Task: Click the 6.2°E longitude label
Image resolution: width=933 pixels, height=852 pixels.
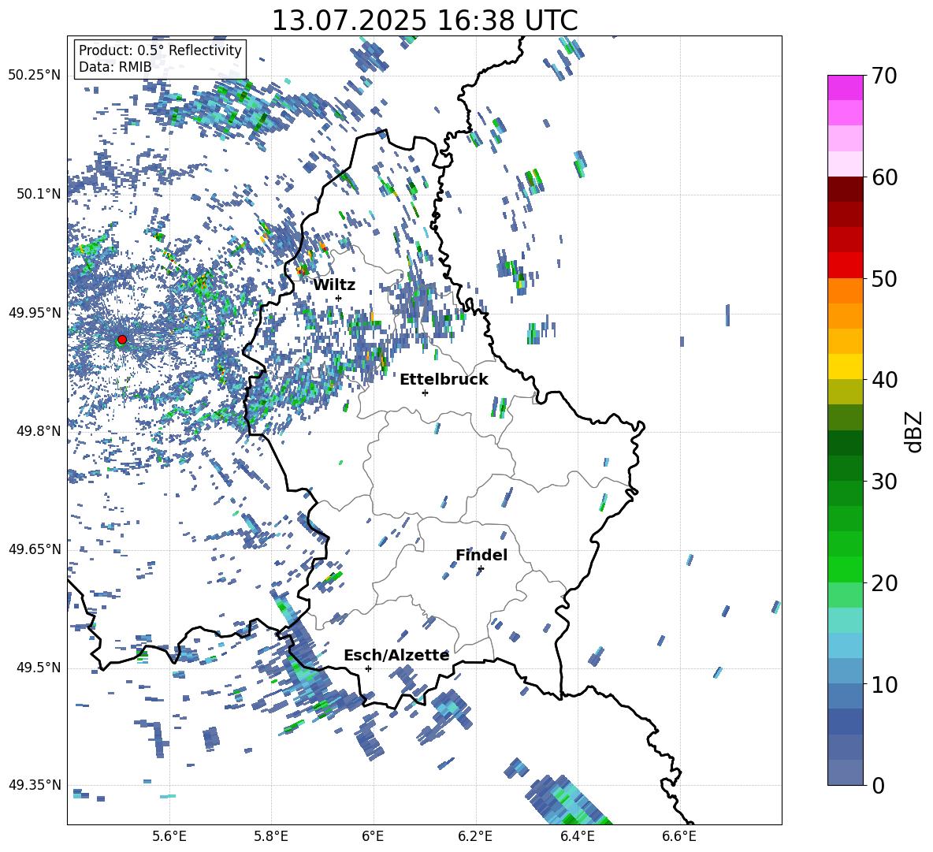Action: (475, 836)
